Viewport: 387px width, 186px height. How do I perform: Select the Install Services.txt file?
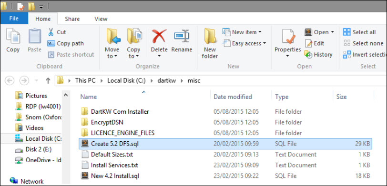tap(225, 165)
